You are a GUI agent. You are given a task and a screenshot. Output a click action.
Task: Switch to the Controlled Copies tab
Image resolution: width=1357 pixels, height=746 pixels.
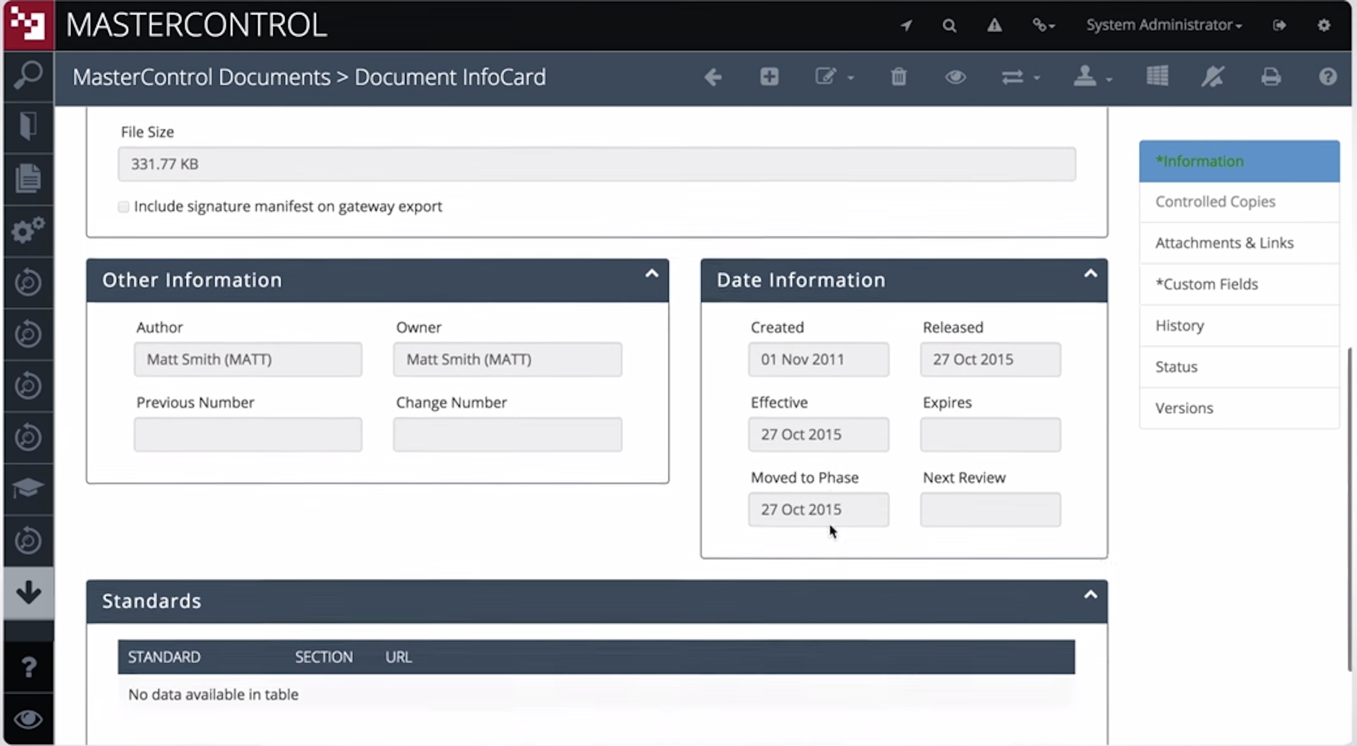point(1215,201)
